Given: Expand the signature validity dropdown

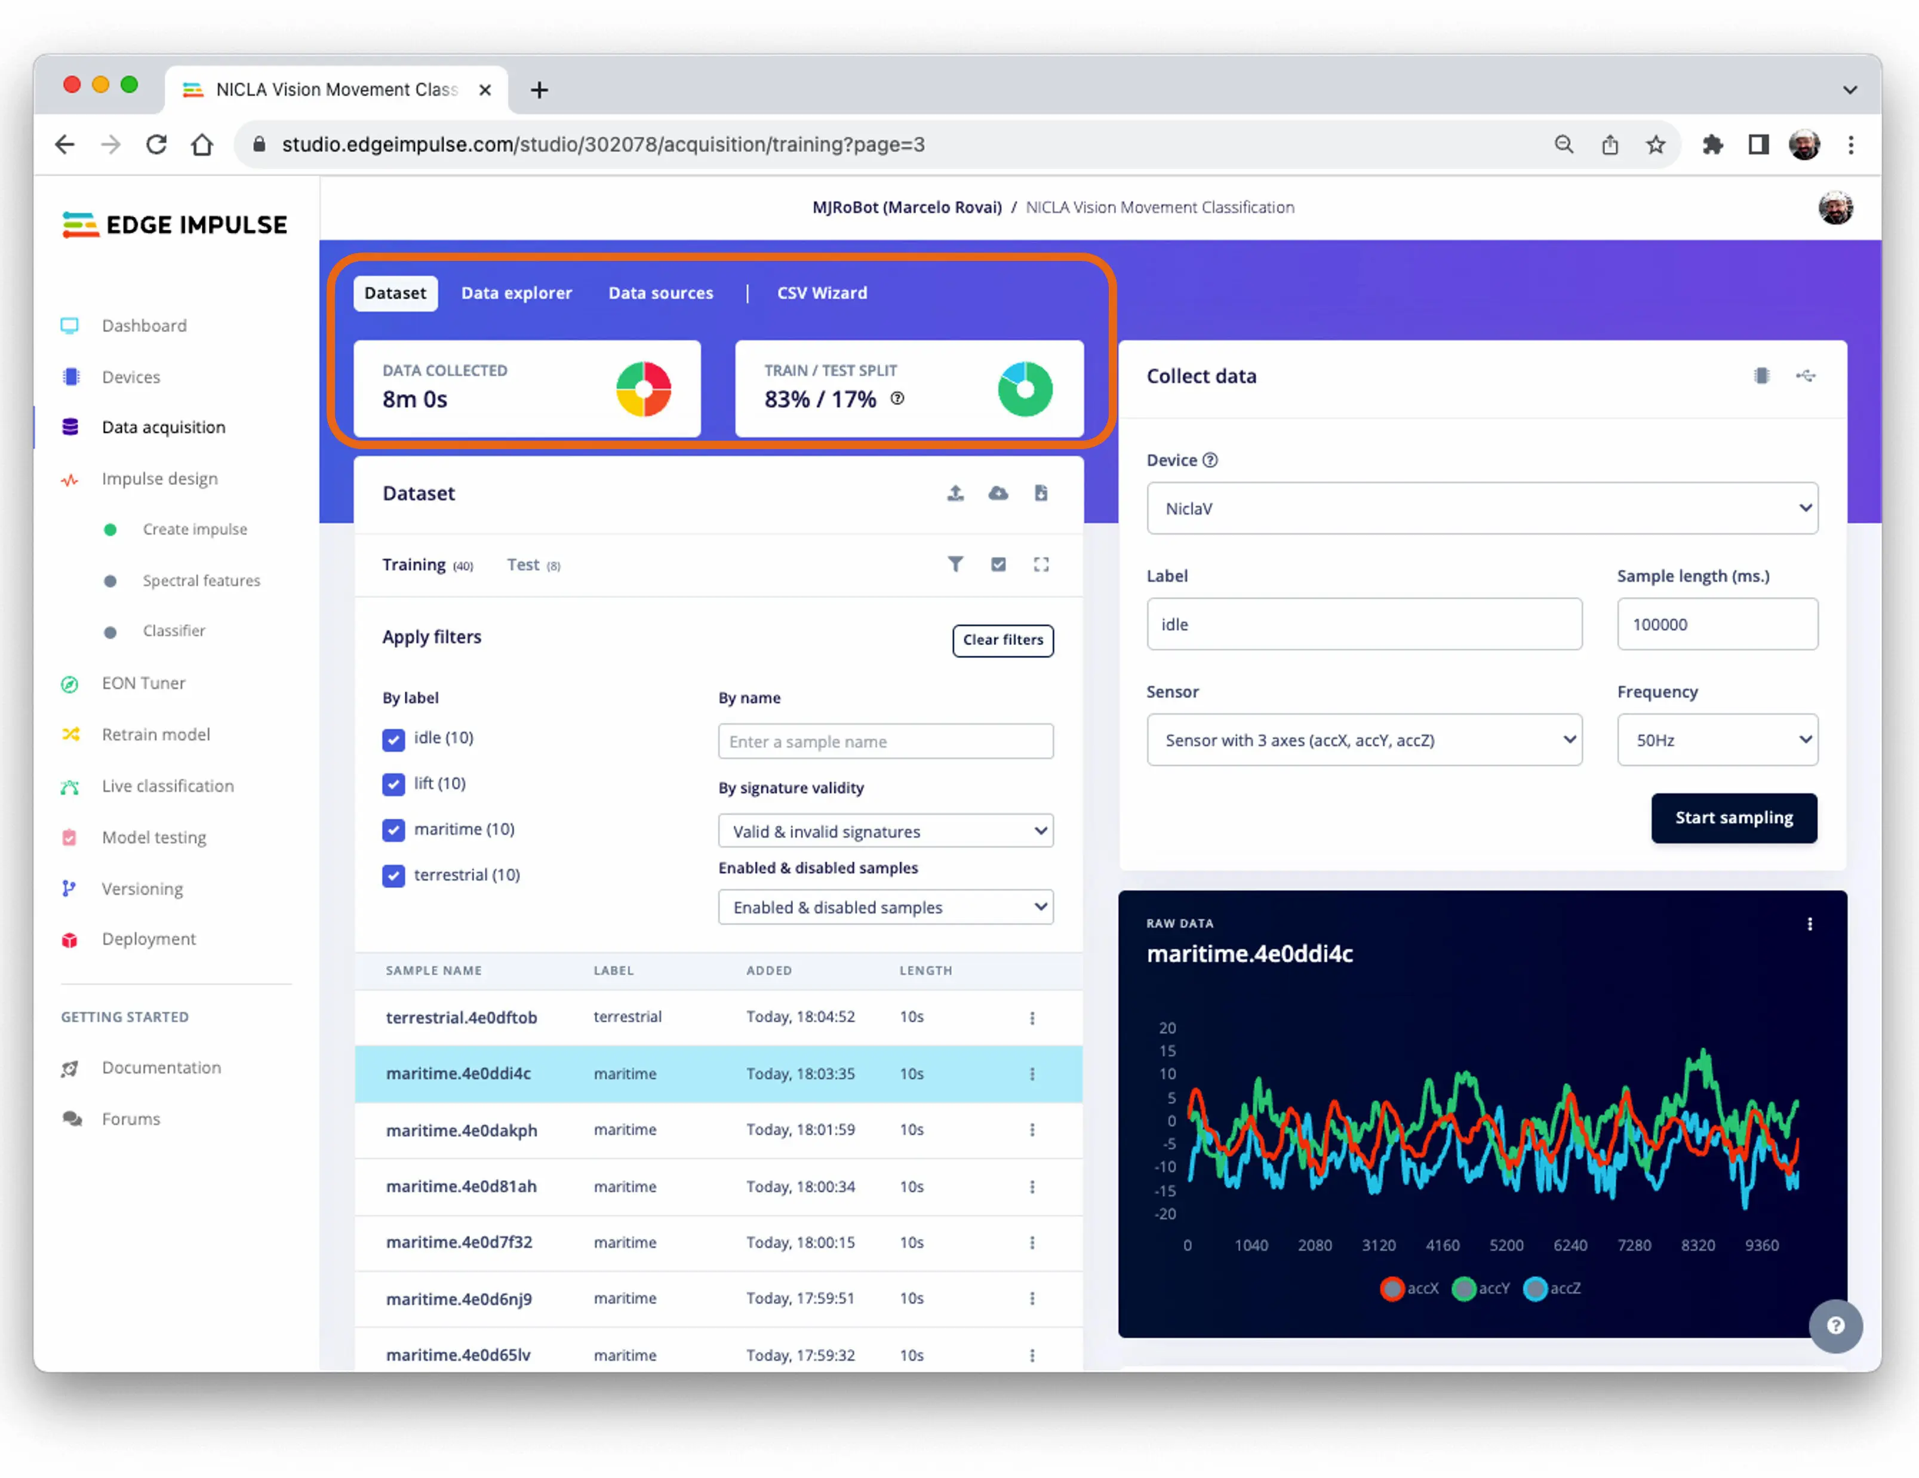Looking at the screenshot, I should tap(885, 831).
